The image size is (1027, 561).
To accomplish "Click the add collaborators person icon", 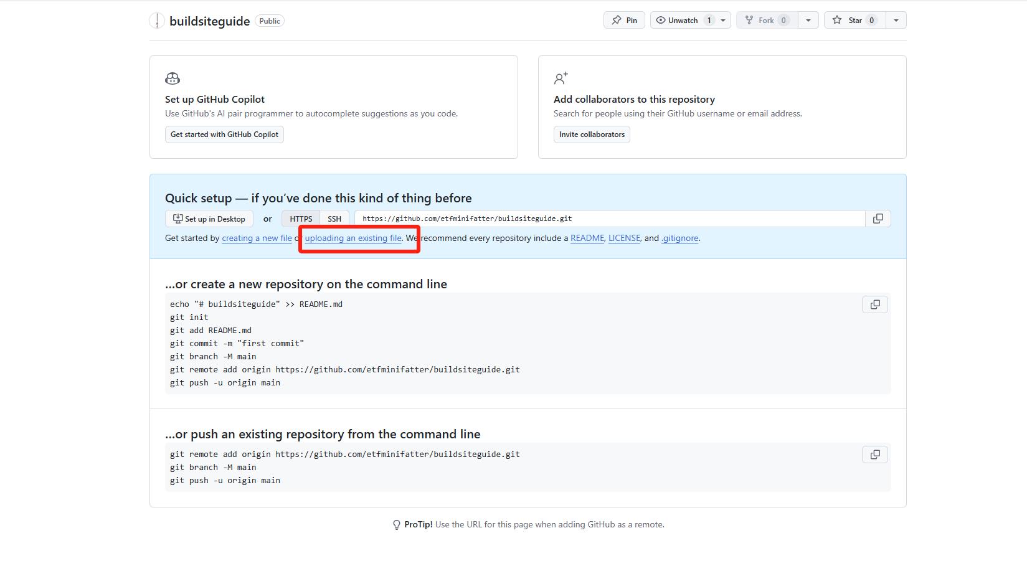I will 561,78.
